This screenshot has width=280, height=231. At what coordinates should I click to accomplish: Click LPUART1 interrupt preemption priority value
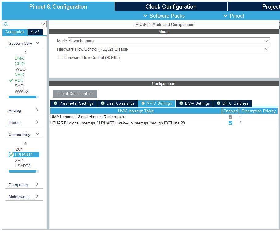[258, 123]
